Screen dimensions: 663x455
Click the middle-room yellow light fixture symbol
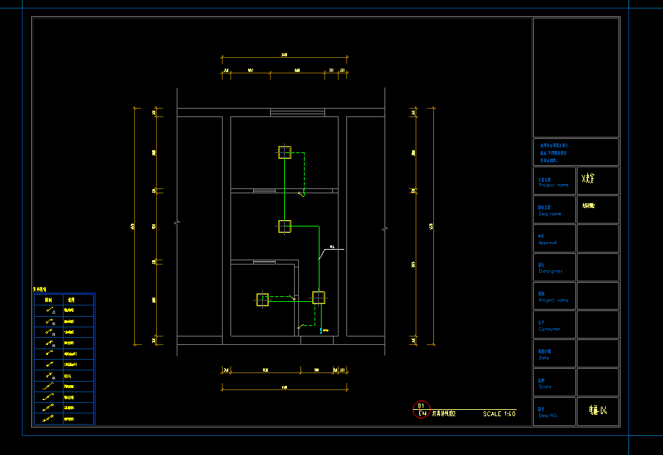tap(284, 226)
